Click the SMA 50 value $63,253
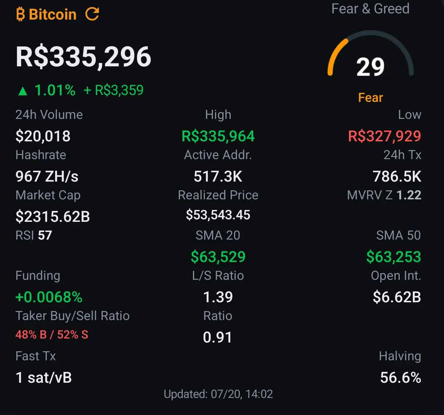Screen dimensions: 444x415 (394, 257)
